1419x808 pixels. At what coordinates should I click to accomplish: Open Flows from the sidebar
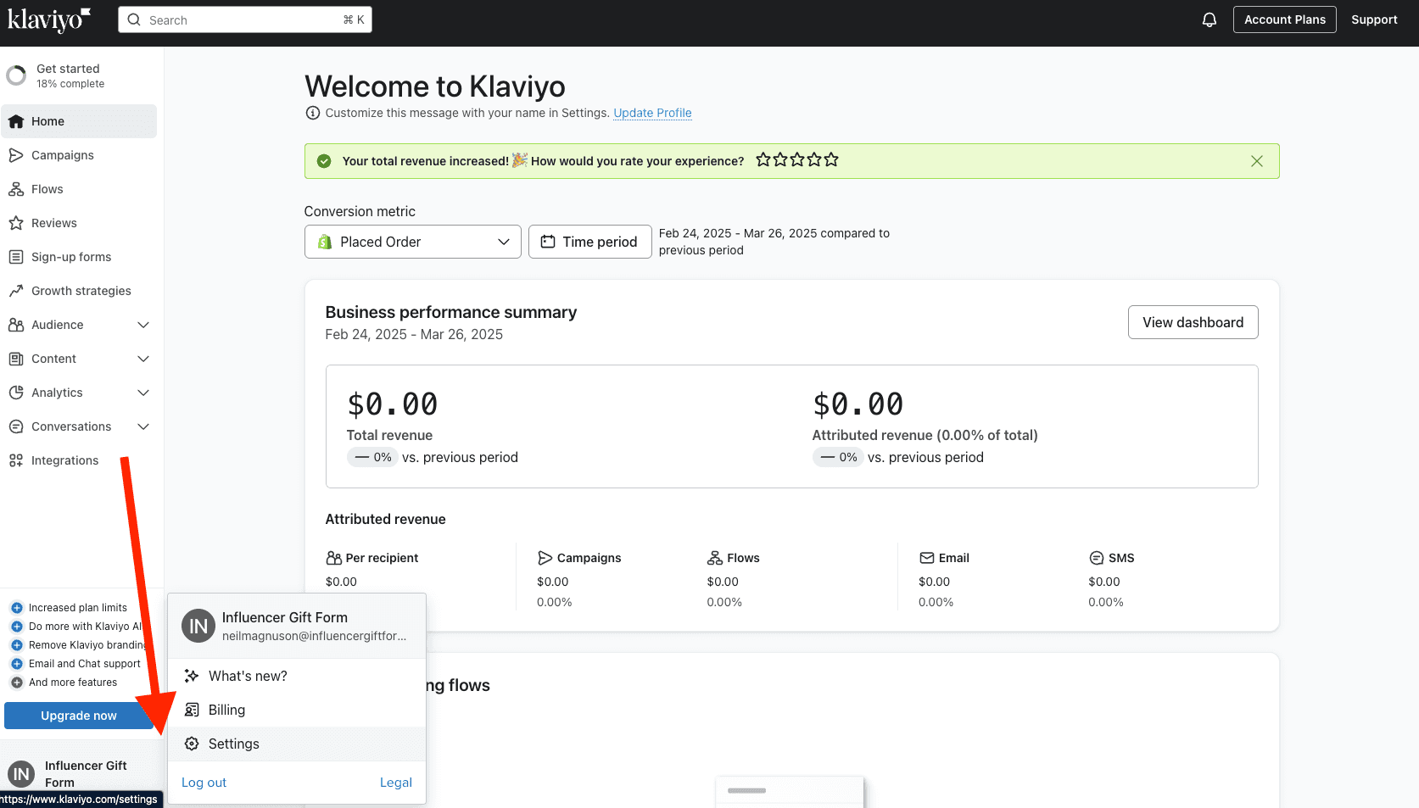79,189
